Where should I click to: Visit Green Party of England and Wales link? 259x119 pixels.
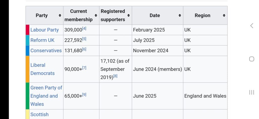(46, 96)
